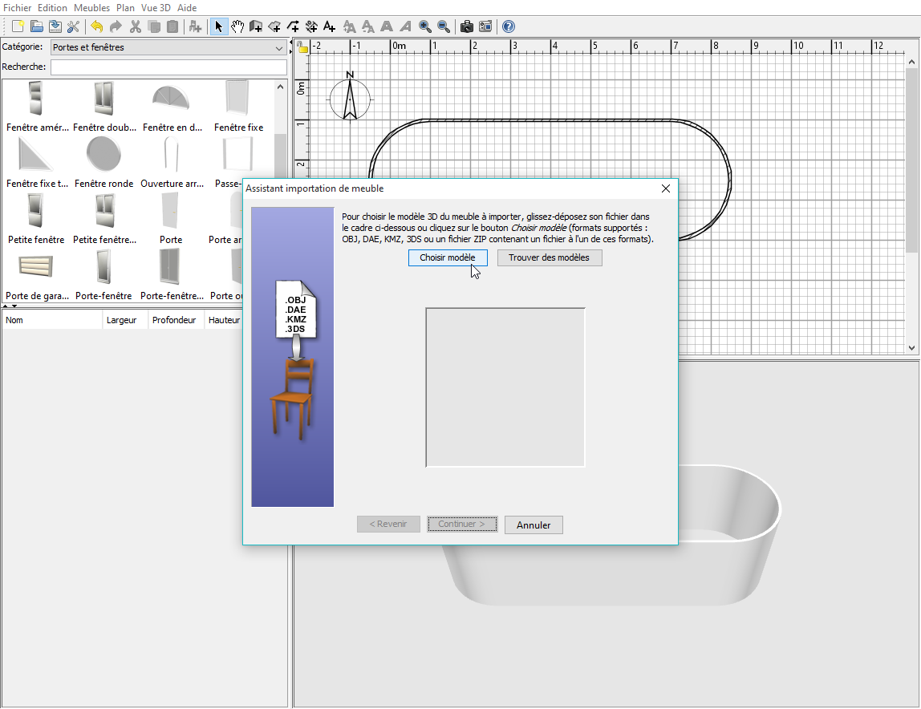Click the padlock icon at the plan corner
The height and width of the screenshot is (709, 921).
pos(302,47)
